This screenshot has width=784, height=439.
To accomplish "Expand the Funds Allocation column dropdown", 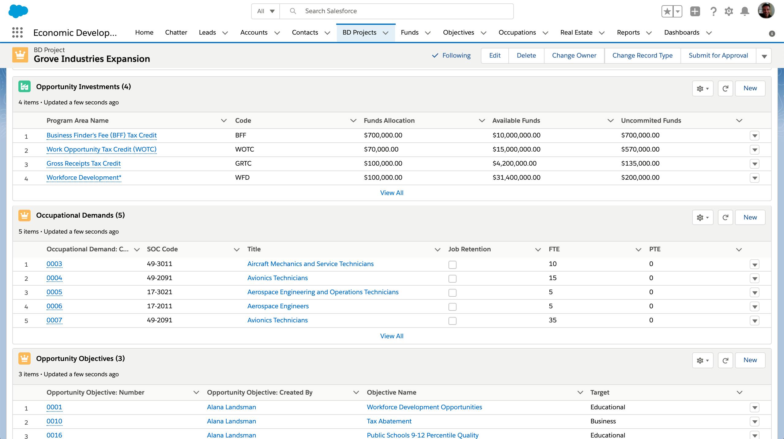I will [x=481, y=120].
